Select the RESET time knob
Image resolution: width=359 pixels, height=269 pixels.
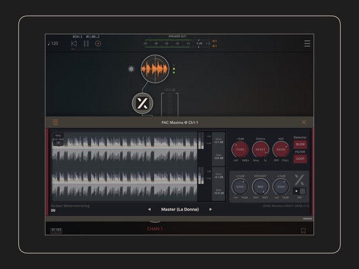[260, 149]
